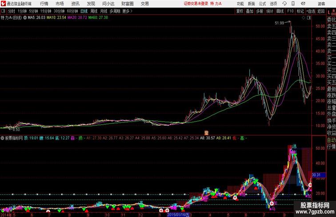Screen dimensions: 336x217
Task: Switch to the 60分钟 period tab
Action: [72, 11]
